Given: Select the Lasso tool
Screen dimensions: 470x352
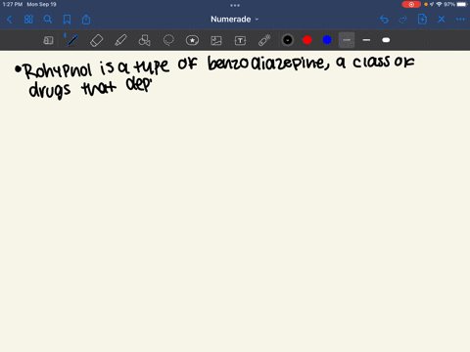Looking at the screenshot, I should 168,40.
